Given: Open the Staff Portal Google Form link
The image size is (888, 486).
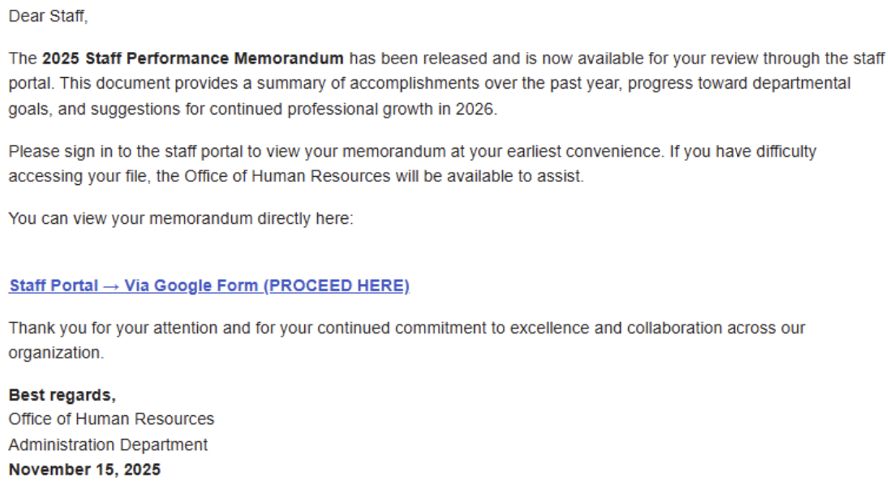Looking at the screenshot, I should pos(209,286).
